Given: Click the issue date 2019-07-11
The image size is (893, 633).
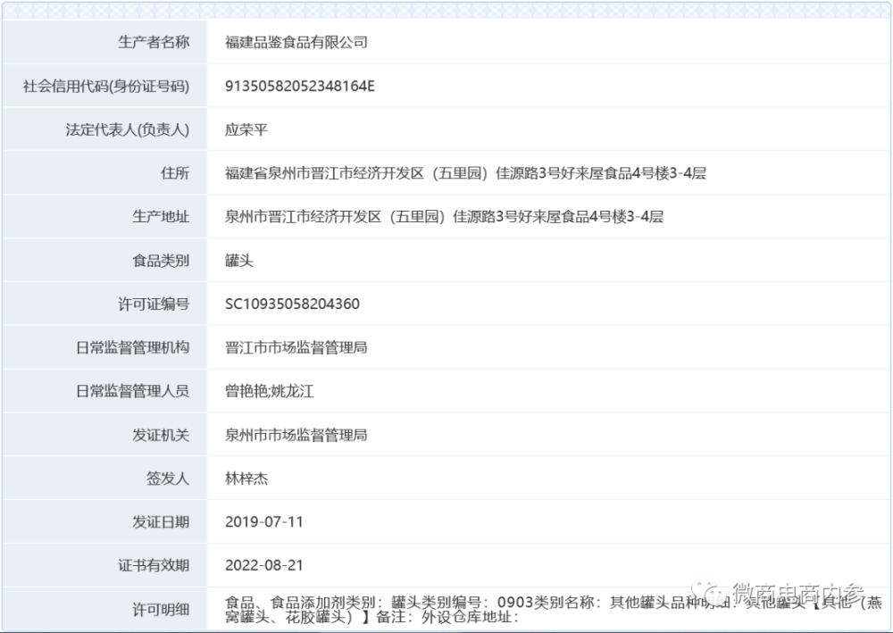Looking at the screenshot, I should coord(264,522).
